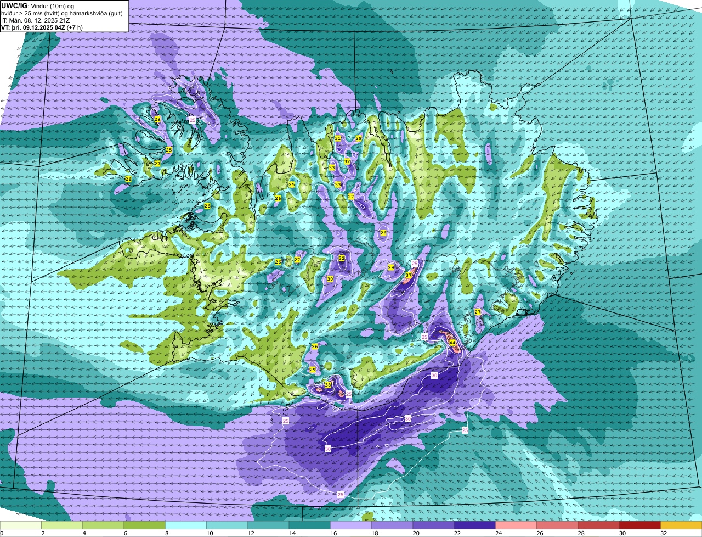
Task: Click the 14–16 m/s dark teal legend swatch
Action: click(310, 525)
